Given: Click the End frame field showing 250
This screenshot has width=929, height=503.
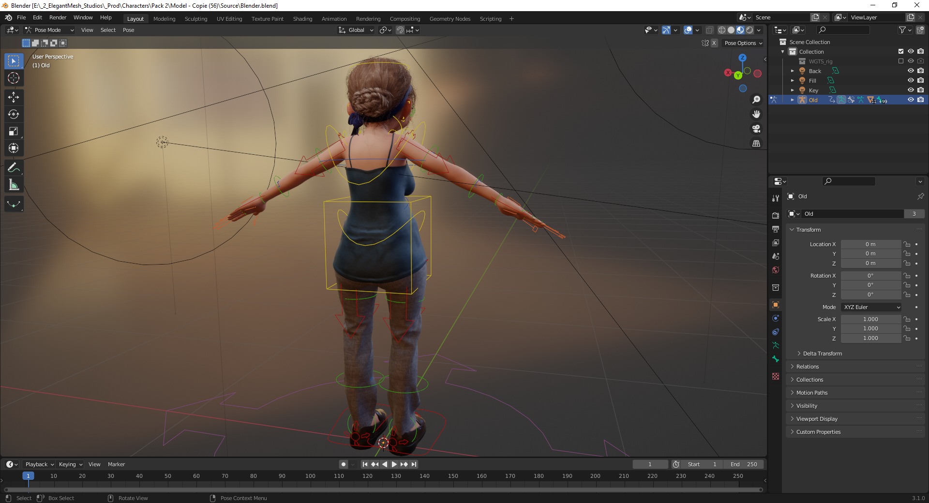Looking at the screenshot, I should click(x=744, y=464).
